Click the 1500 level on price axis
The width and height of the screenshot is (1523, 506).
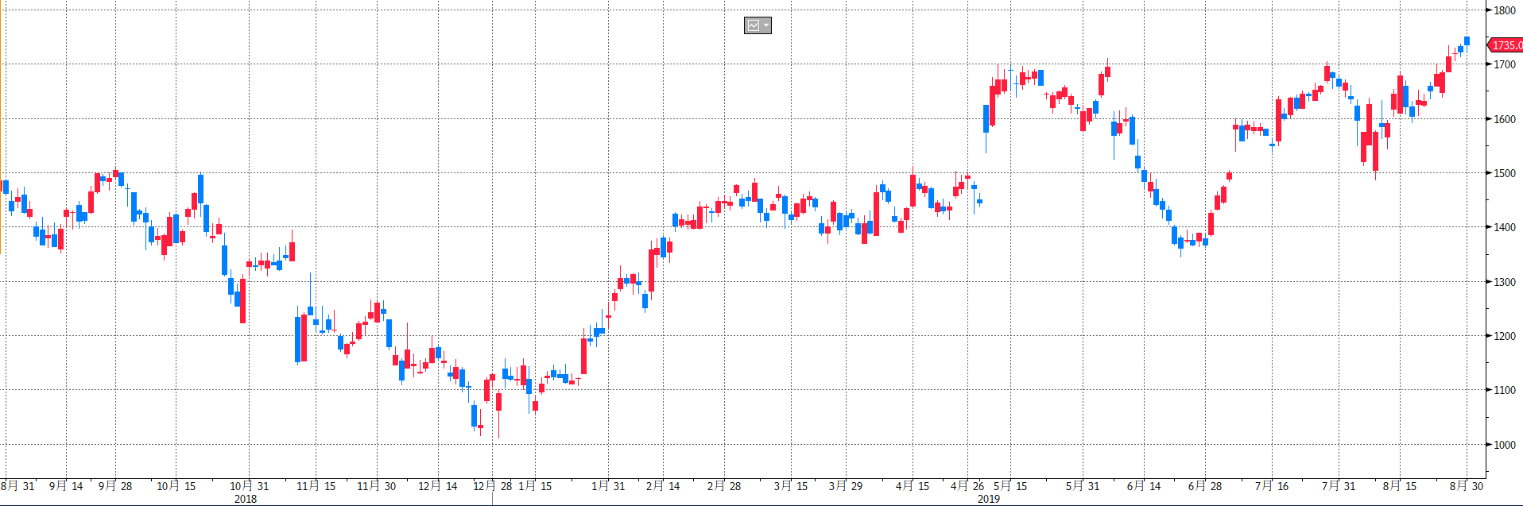tap(1504, 173)
